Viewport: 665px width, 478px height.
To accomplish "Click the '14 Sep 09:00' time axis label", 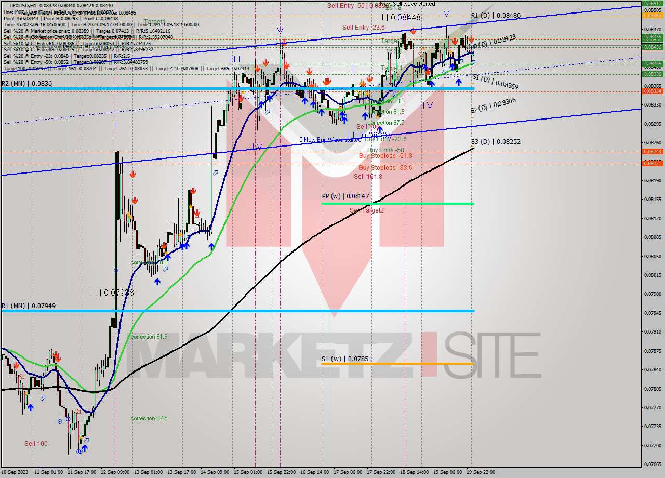I will [215, 472].
